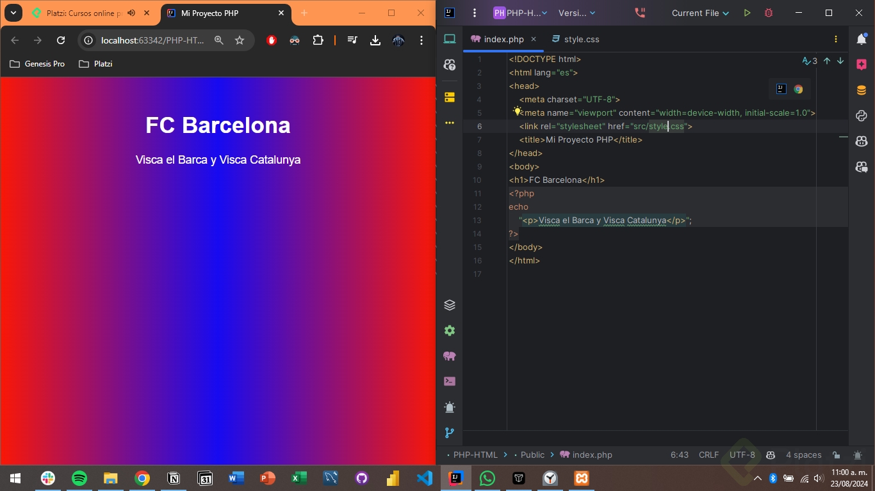
Task: Open the PHP elephant tool window in sidebar
Action: 450,356
